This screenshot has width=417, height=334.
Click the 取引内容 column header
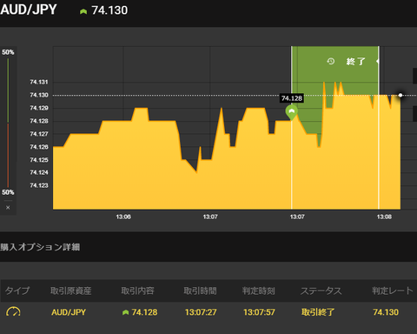pos(137,291)
